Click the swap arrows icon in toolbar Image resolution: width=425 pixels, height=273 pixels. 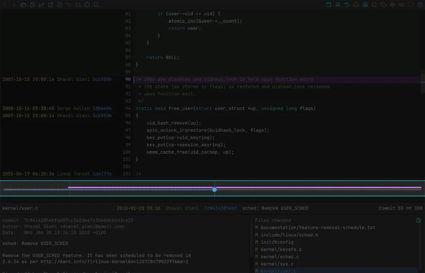click(x=69, y=5)
